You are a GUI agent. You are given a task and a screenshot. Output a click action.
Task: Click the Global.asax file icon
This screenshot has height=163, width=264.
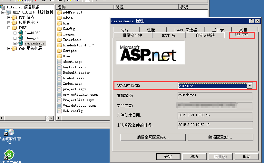[60, 78]
